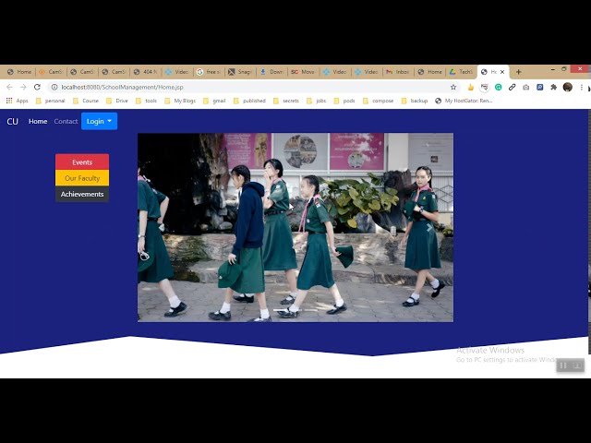This screenshot has height=443, width=591.
Task: Switch to the 404 N tab
Action: coord(146,72)
